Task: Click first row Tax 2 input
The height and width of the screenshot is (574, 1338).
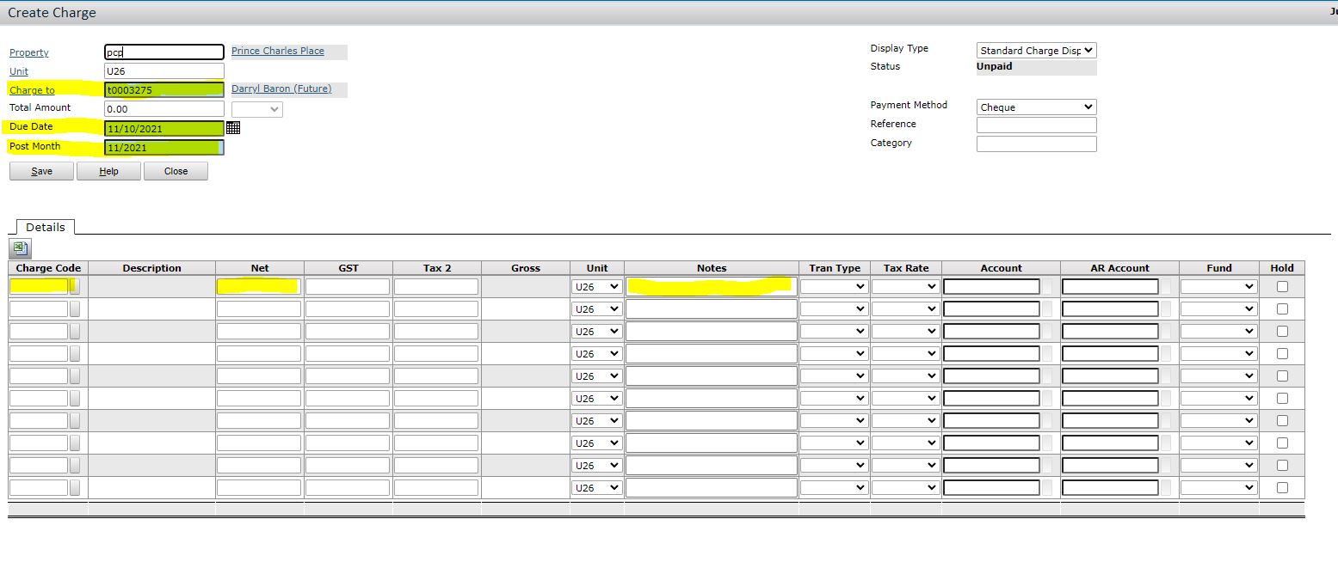Action: tap(436, 287)
